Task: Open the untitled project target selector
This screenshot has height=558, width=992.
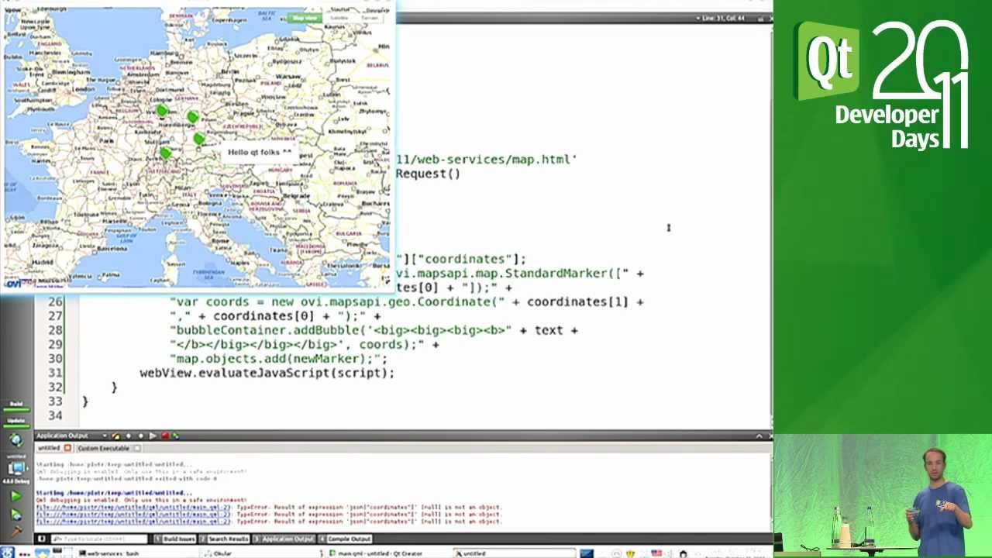Action: [16, 468]
